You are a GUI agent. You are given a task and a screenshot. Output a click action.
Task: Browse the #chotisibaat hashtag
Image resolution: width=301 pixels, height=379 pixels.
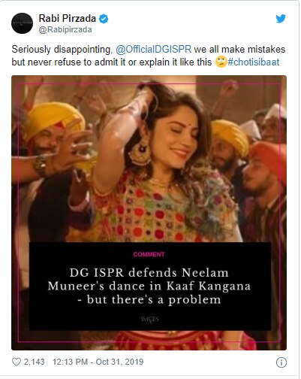pyautogui.click(x=253, y=62)
